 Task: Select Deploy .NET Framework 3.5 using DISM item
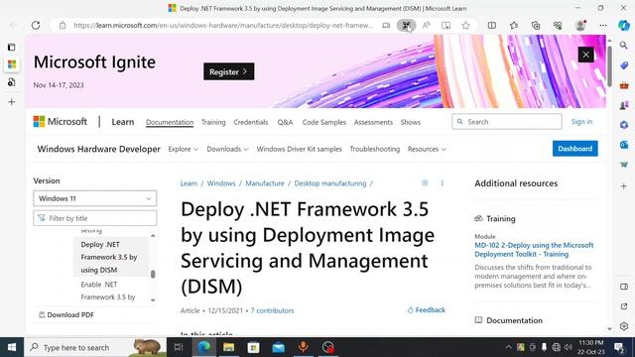[110, 257]
